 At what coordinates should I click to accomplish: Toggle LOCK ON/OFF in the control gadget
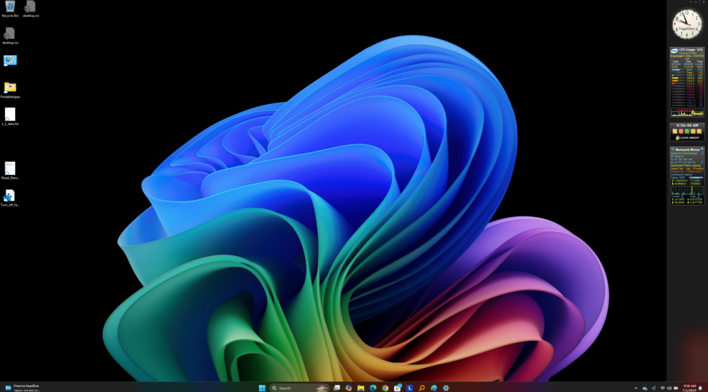[x=688, y=137]
